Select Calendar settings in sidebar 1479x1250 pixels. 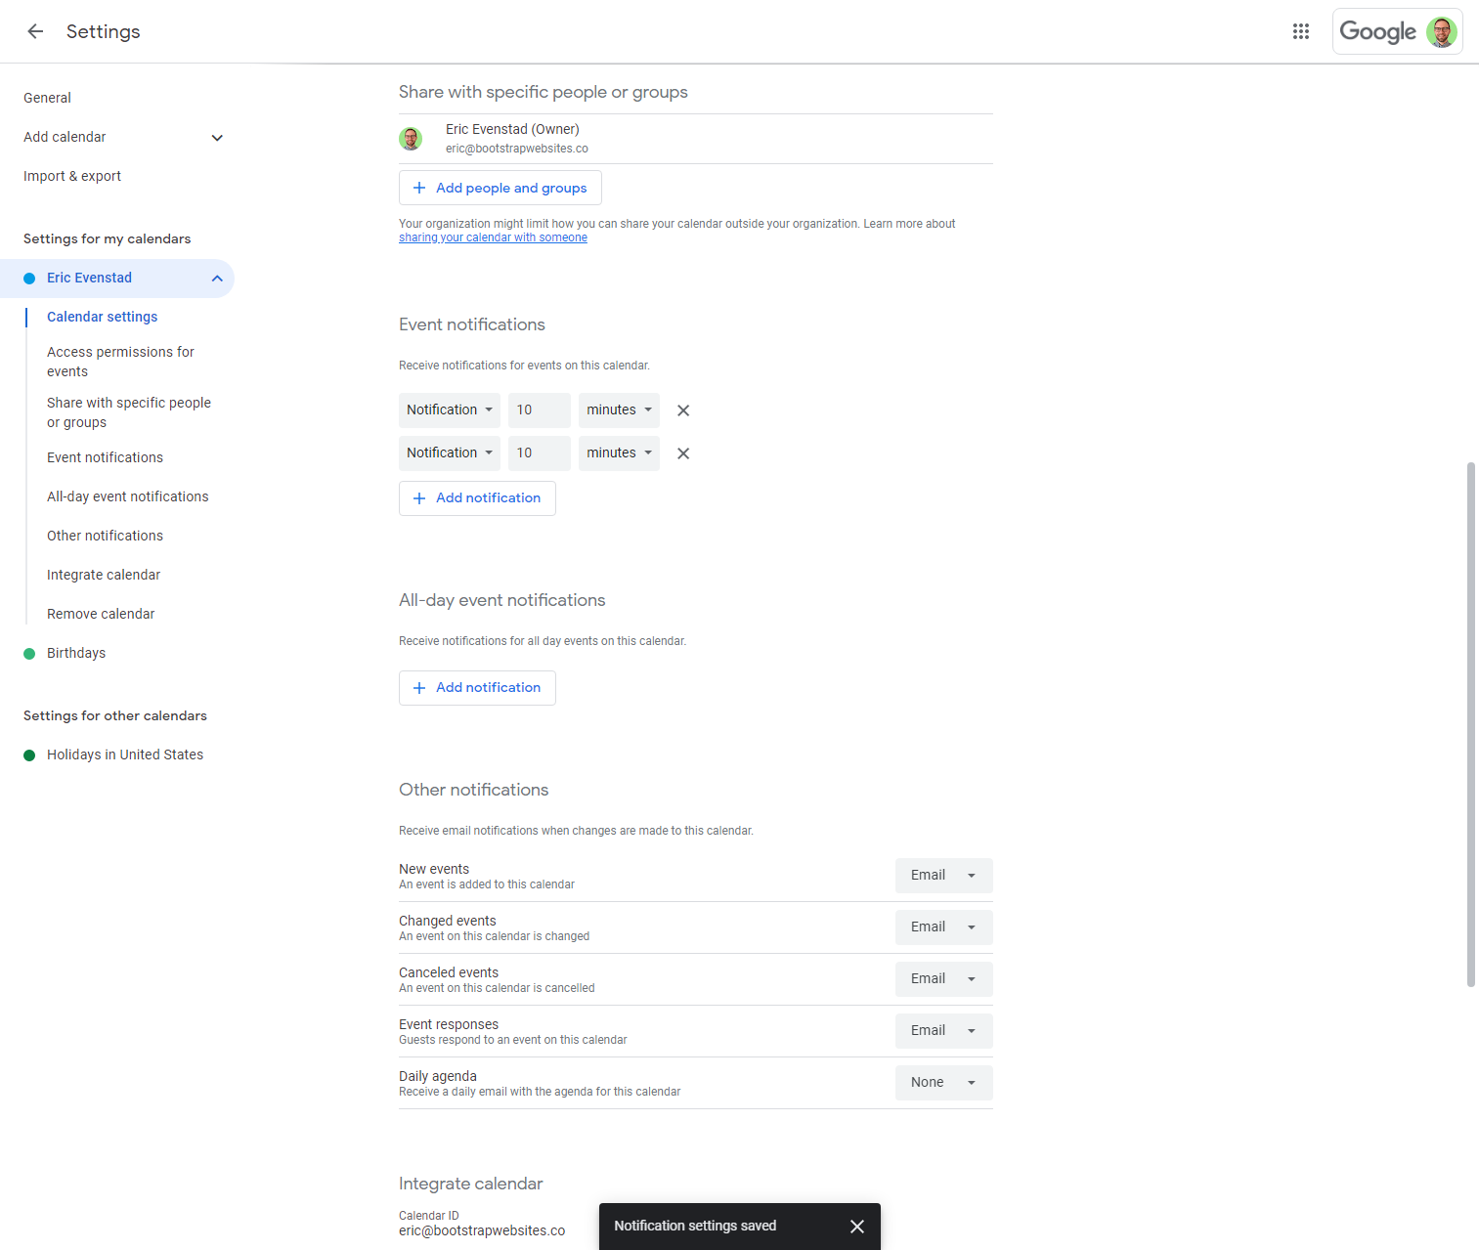coord(102,317)
